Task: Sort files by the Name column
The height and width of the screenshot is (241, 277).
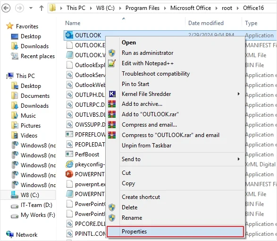Action: pos(73,23)
